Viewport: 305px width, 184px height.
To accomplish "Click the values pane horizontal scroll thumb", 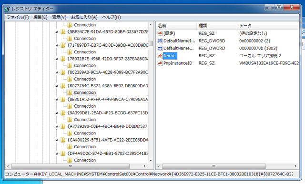I will click(x=214, y=166).
